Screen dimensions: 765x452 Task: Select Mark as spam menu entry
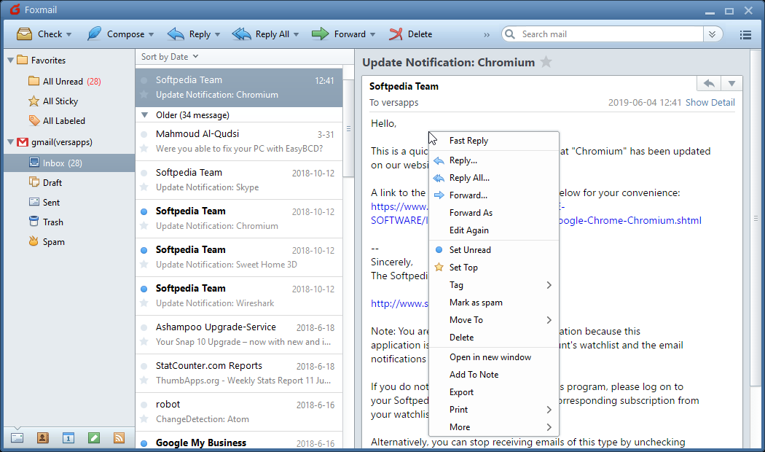494,303
